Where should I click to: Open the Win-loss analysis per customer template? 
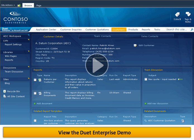[53, 122]
